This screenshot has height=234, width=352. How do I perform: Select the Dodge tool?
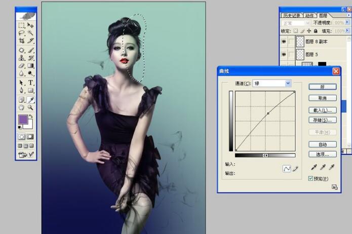(30, 73)
